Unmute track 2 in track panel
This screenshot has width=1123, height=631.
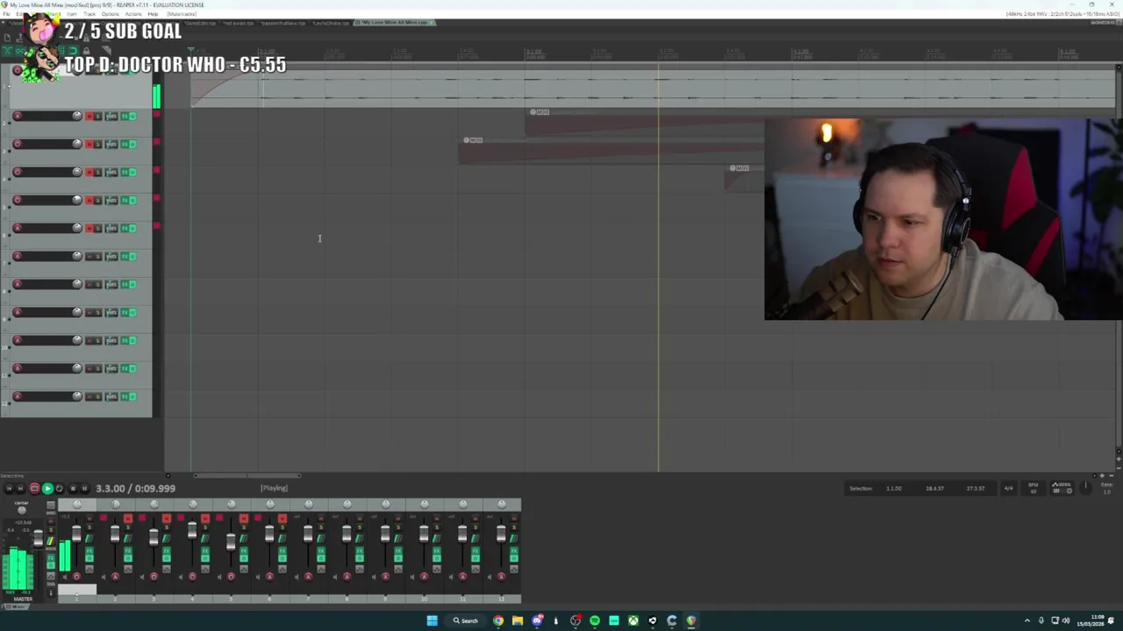pyautogui.click(x=89, y=116)
